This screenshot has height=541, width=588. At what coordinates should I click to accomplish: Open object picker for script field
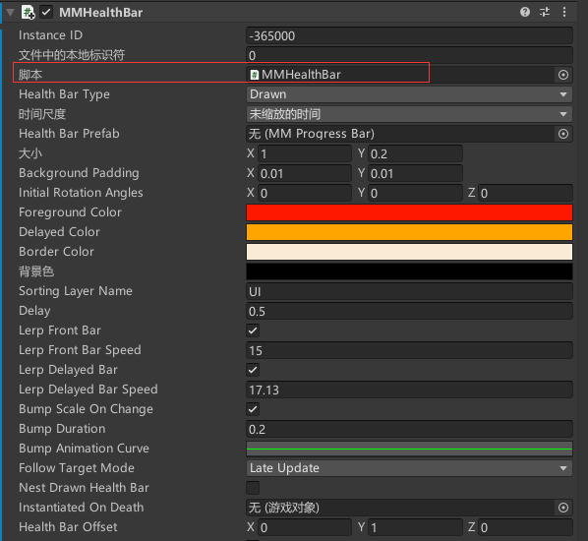click(563, 75)
